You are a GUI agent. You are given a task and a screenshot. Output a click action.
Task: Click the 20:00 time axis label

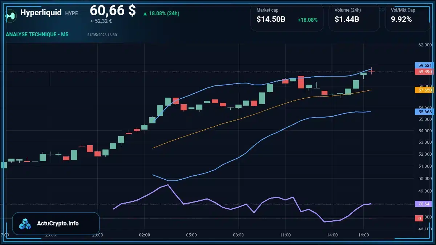pyautogui.click(x=51, y=235)
